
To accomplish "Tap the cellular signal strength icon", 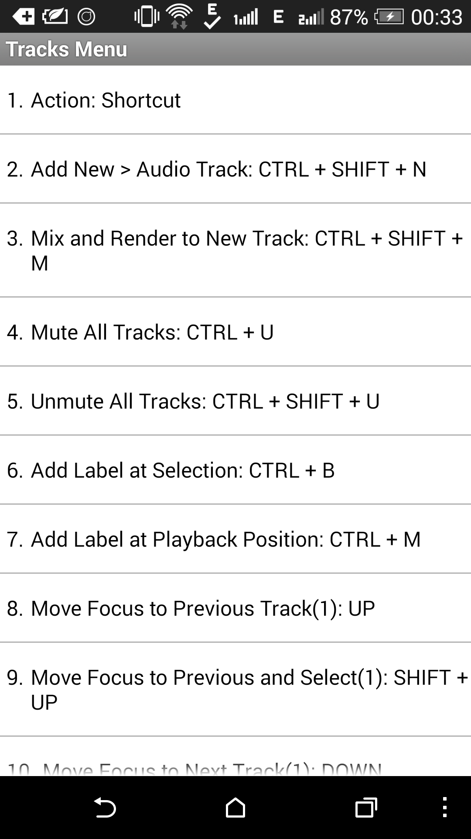I will [244, 17].
